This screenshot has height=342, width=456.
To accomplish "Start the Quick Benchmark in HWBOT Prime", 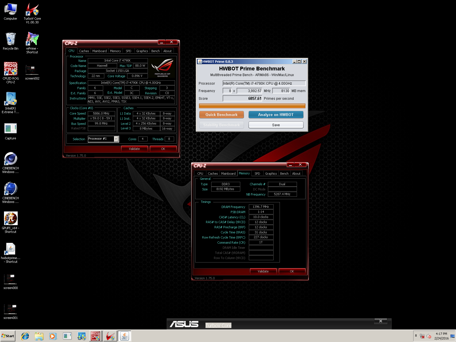I will (x=221, y=115).
